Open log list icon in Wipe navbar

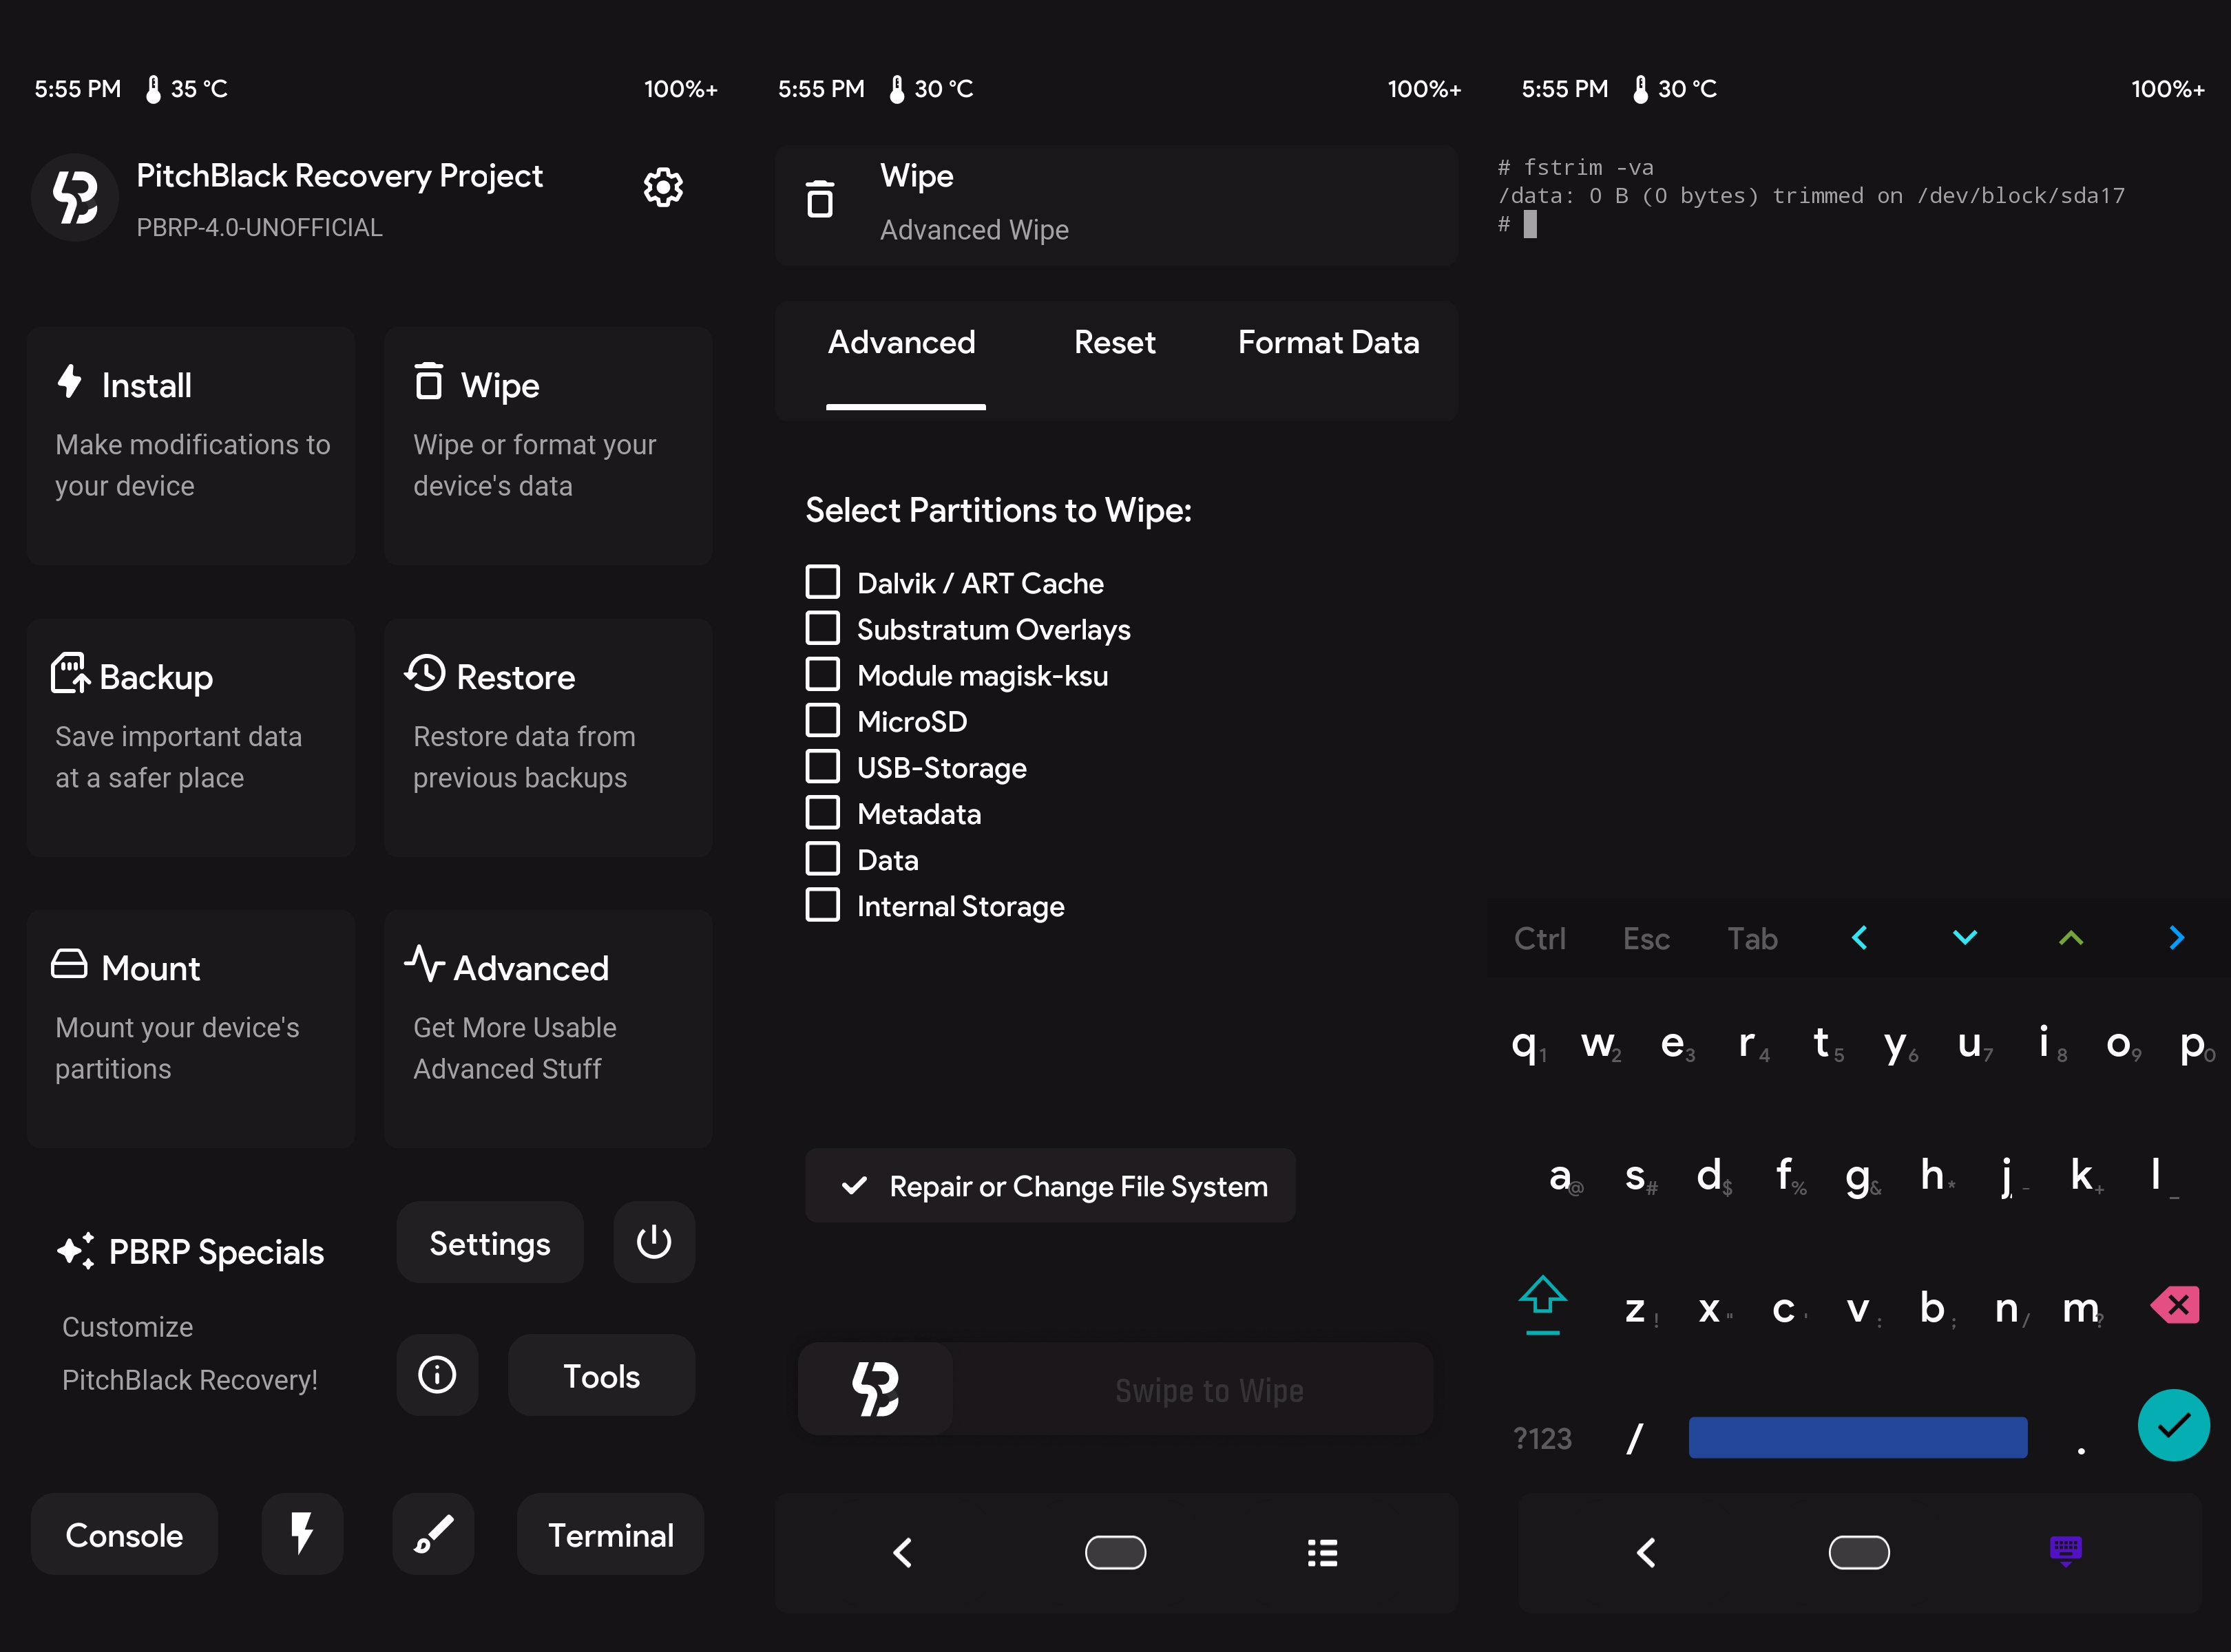pos(1323,1552)
